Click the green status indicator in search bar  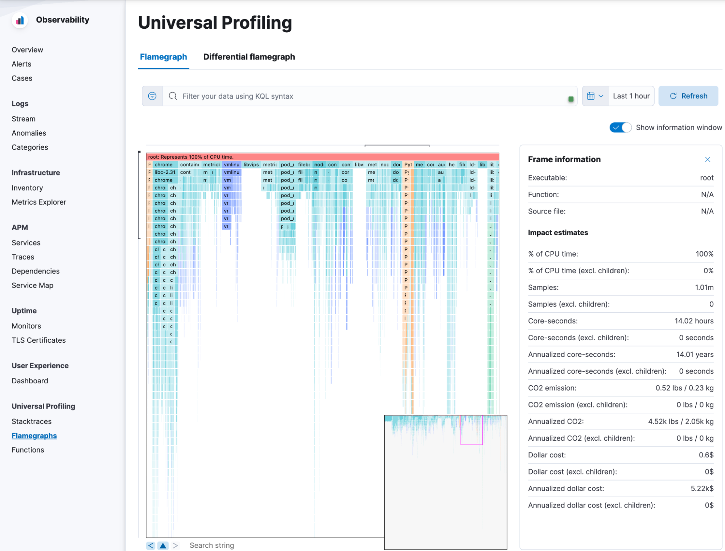571,99
